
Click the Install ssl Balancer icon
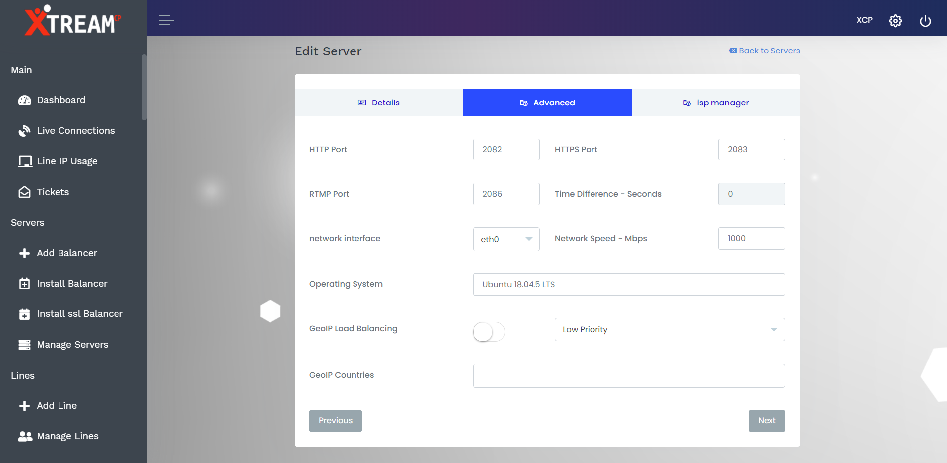(x=24, y=314)
